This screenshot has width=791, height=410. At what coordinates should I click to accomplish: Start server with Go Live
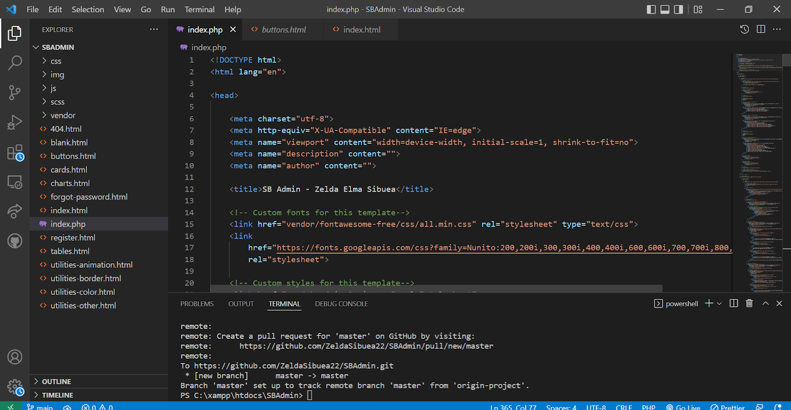pyautogui.click(x=683, y=407)
